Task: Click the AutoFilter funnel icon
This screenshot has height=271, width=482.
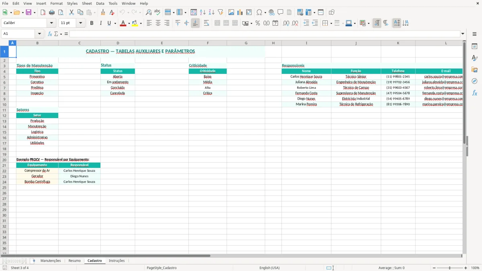Action: click(221, 12)
